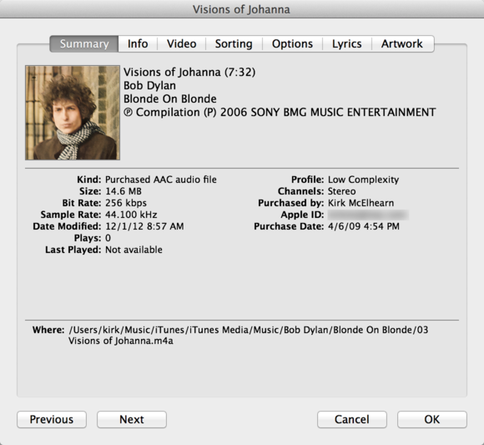Go to the Next track button
The width and height of the screenshot is (484, 445).
pos(132,419)
